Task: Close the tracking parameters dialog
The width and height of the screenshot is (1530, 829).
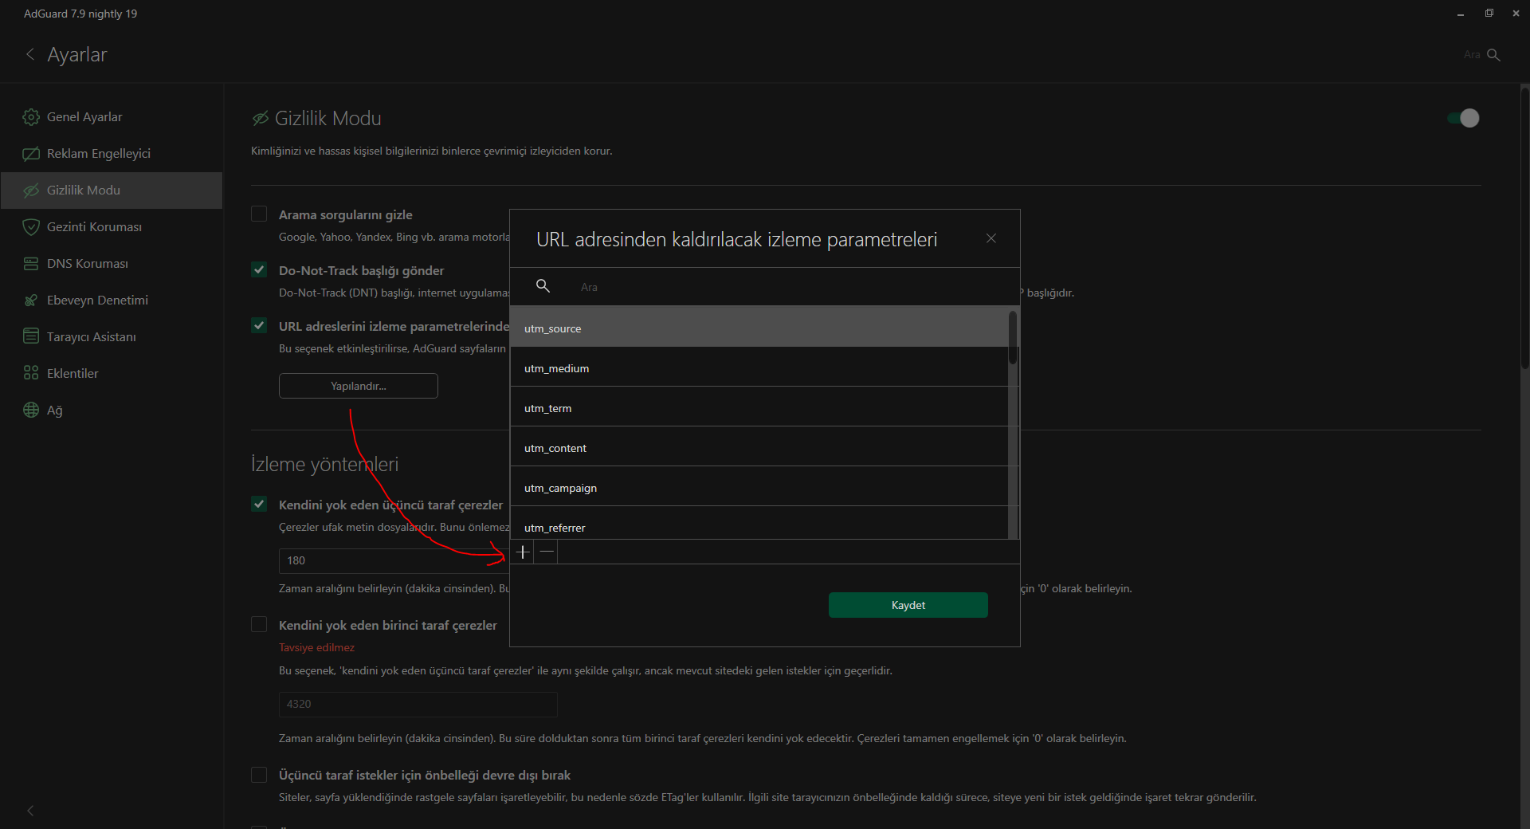Action: [x=991, y=238]
